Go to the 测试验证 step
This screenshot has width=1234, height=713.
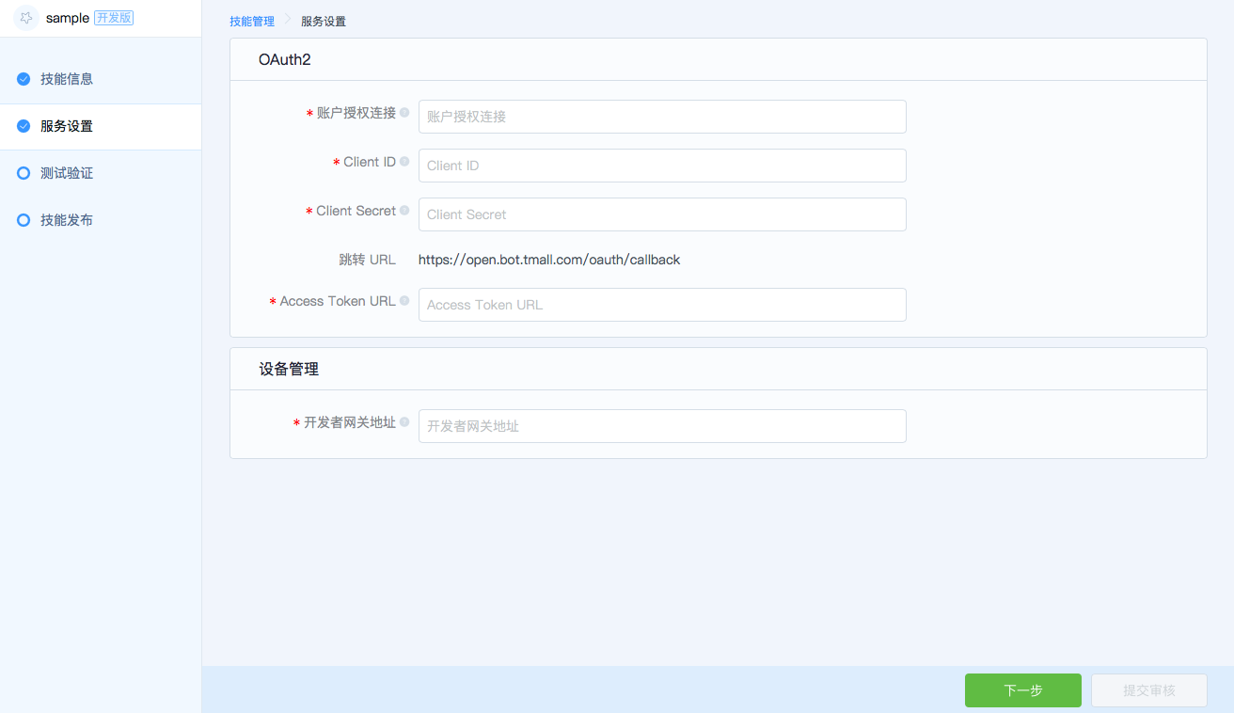[101, 173]
